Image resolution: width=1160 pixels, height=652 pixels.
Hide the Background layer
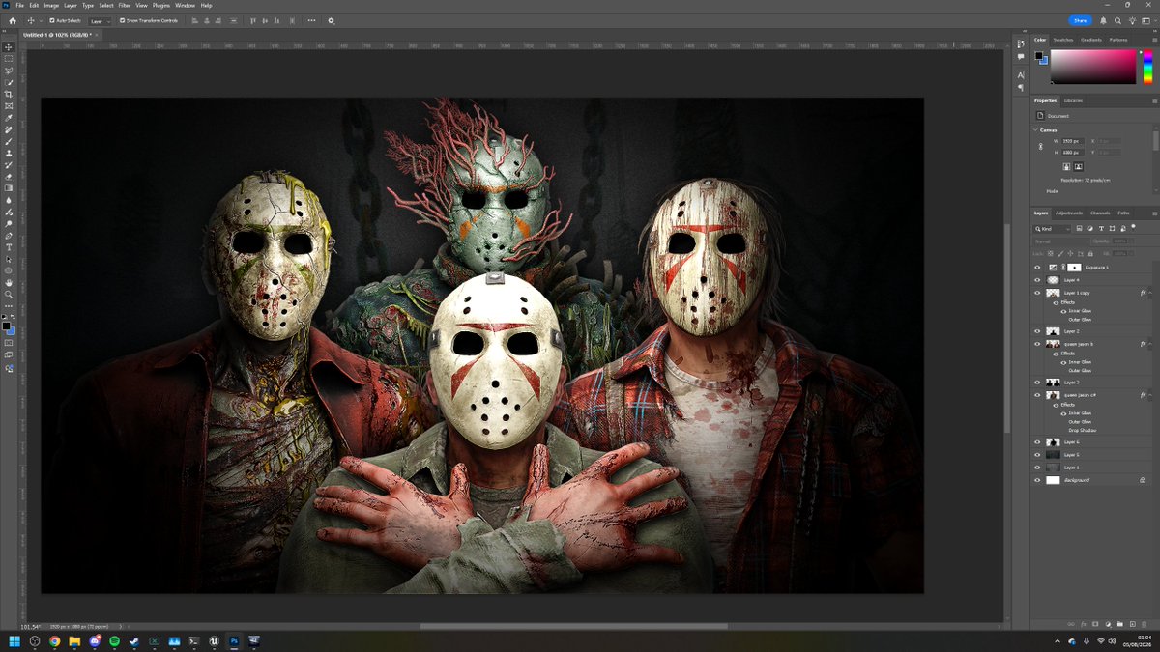(1037, 480)
